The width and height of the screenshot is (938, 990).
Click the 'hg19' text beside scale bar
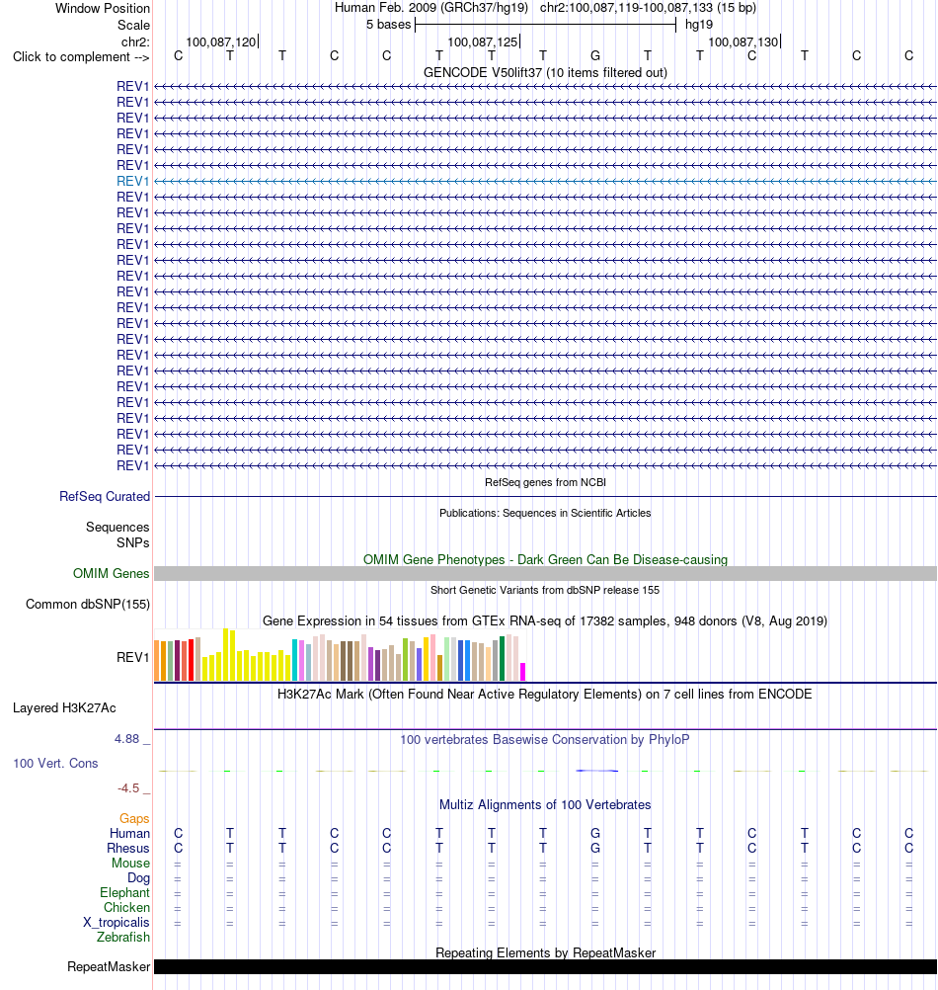[699, 24]
